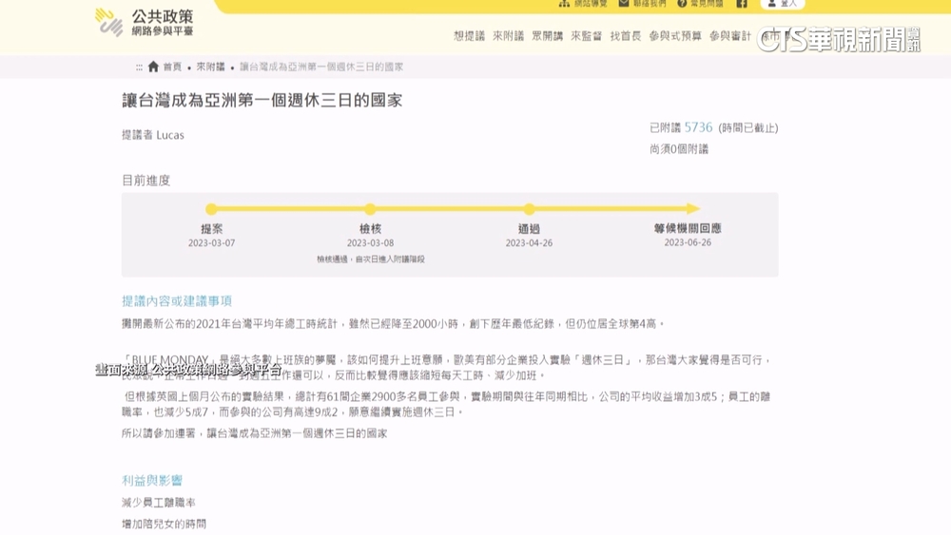Viewport: 951px width, 535px height.
Task: Go to 找首長 in navigation
Action: (x=625, y=36)
